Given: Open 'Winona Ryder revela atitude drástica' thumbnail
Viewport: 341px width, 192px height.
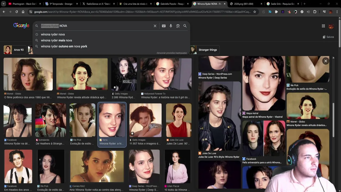Looking at the screenshot, I should 82,74.
